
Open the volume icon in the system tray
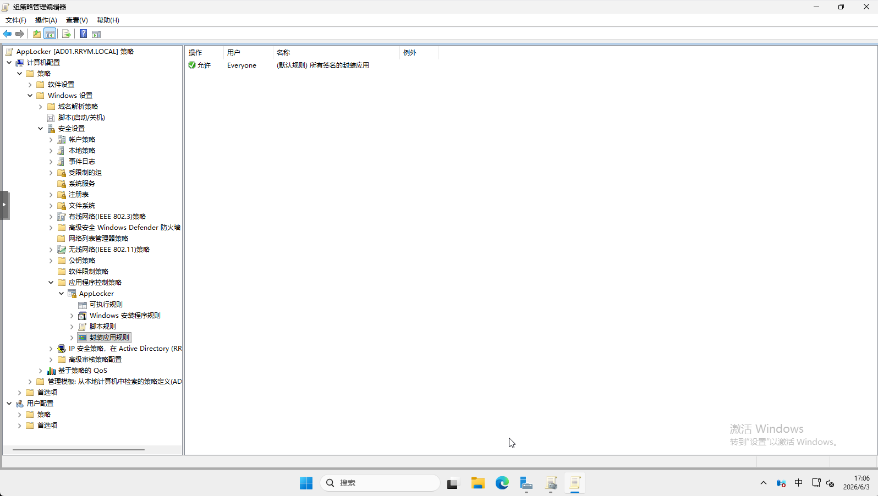tap(830, 483)
